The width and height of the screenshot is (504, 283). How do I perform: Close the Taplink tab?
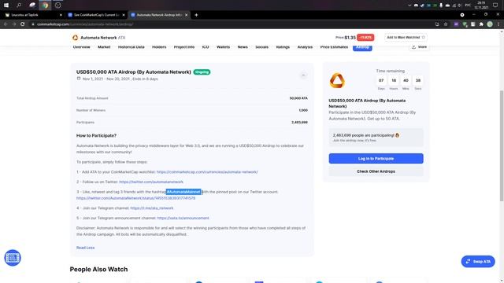tap(61, 15)
